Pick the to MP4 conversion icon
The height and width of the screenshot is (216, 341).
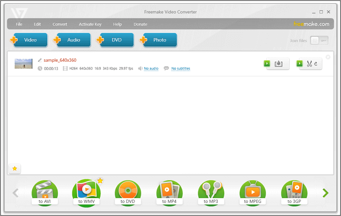(x=170, y=192)
